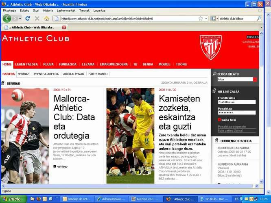Open the PARTE HARTU sub-tab
271x203 pixels.
pyautogui.click(x=98, y=74)
